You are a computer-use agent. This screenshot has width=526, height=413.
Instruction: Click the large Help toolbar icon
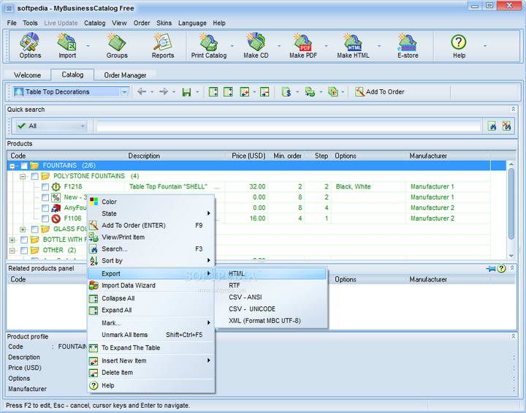pos(459,45)
